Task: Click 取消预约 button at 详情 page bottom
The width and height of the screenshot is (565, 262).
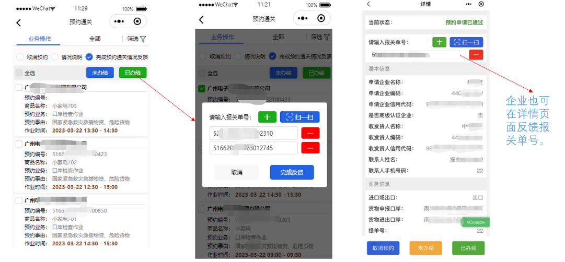Action: [x=383, y=248]
